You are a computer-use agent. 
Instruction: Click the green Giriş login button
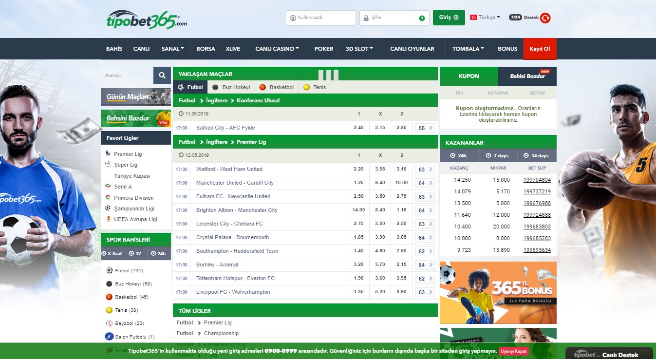click(449, 18)
